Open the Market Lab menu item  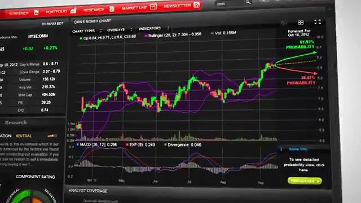click(x=134, y=8)
